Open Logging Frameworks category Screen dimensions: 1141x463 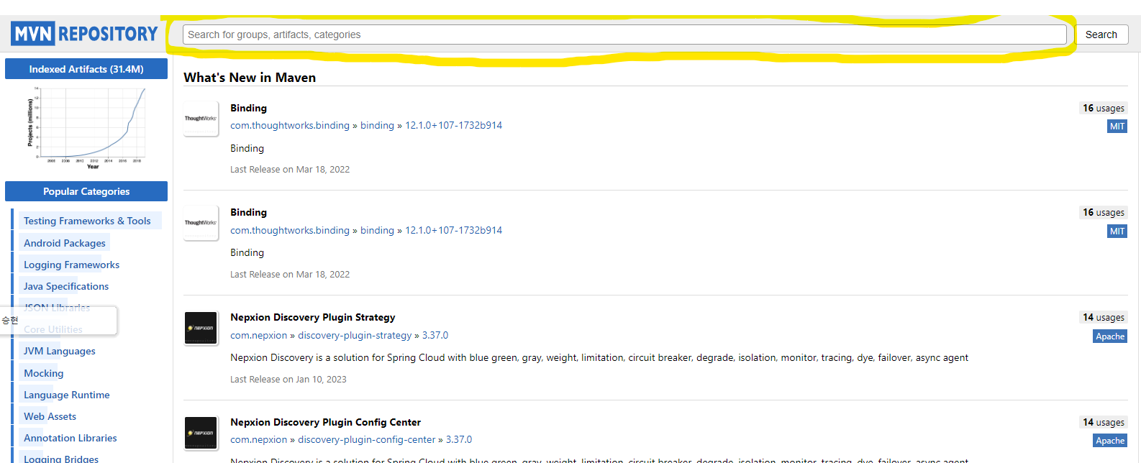(x=71, y=265)
